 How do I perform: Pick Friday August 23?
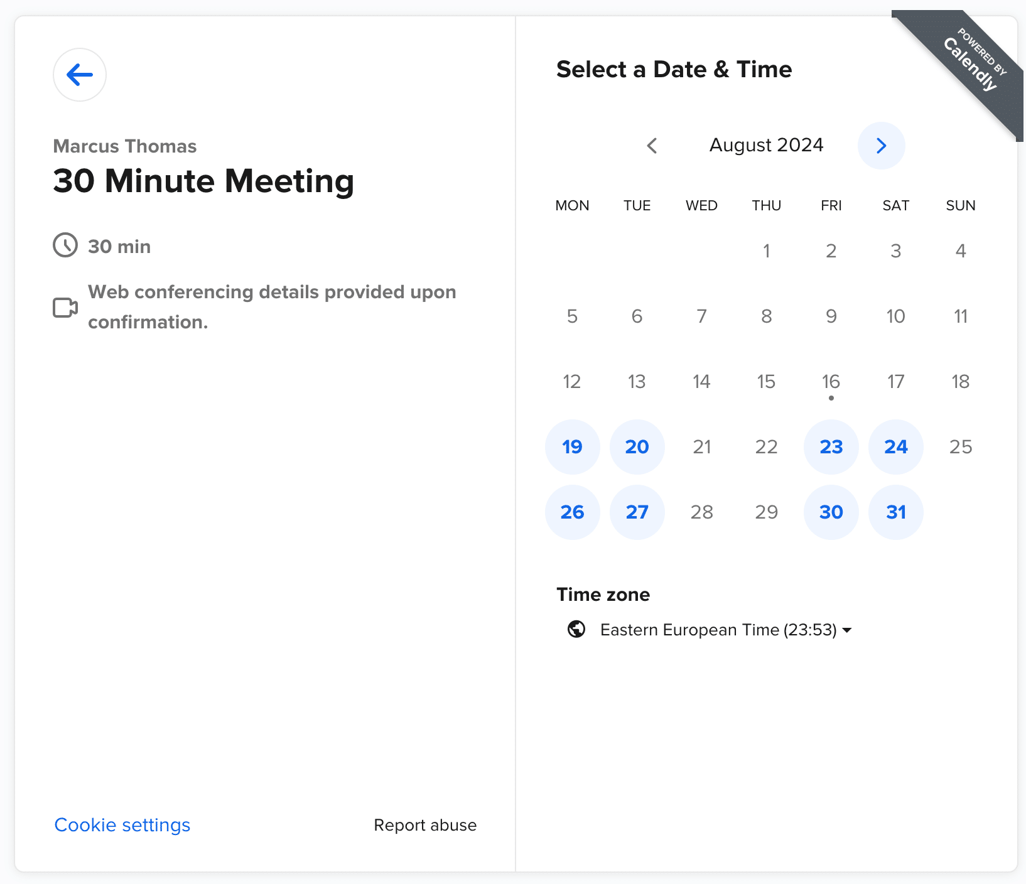tap(831, 447)
